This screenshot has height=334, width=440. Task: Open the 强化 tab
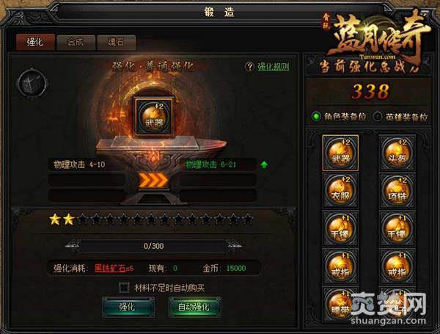35,43
